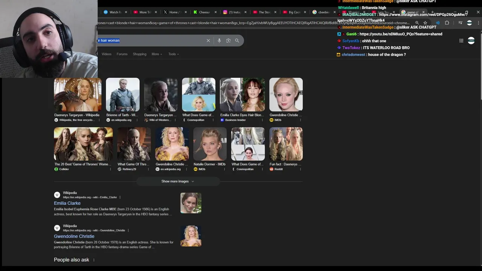Click chat username WHatdawell

(x=348, y=8)
